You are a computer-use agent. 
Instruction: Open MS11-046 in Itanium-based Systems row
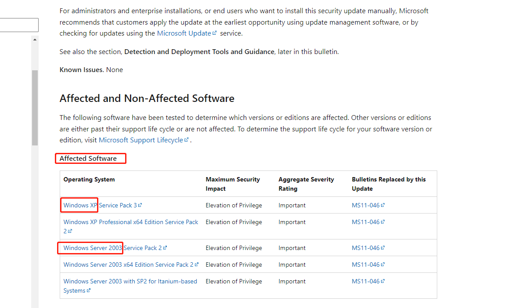368,281
